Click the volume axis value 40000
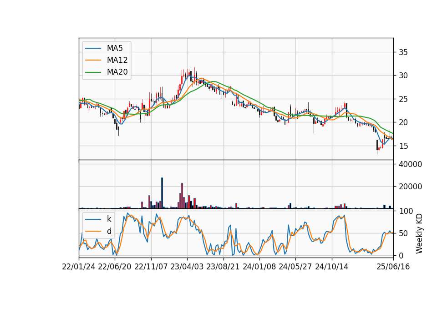The image size is (437, 314). (410, 164)
